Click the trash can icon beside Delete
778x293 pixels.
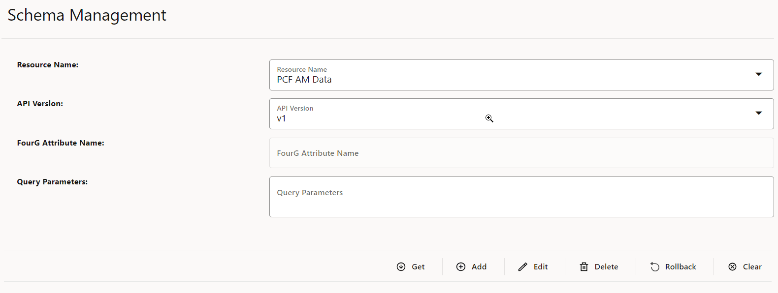pos(584,266)
